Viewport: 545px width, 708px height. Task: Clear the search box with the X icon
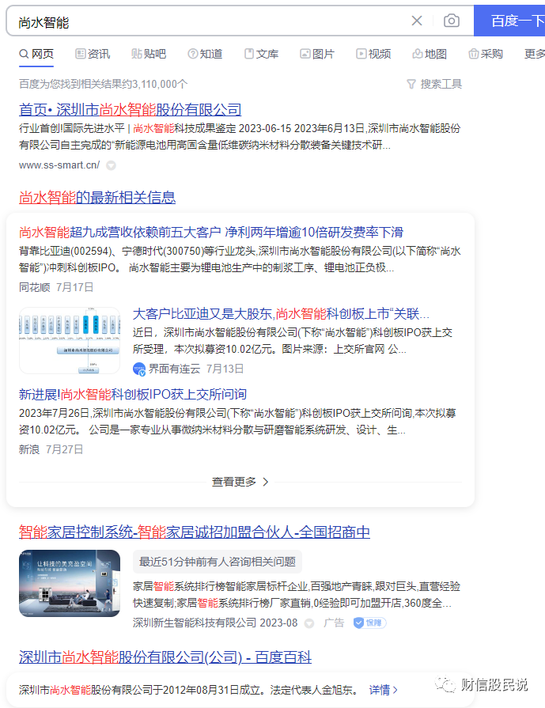[417, 21]
